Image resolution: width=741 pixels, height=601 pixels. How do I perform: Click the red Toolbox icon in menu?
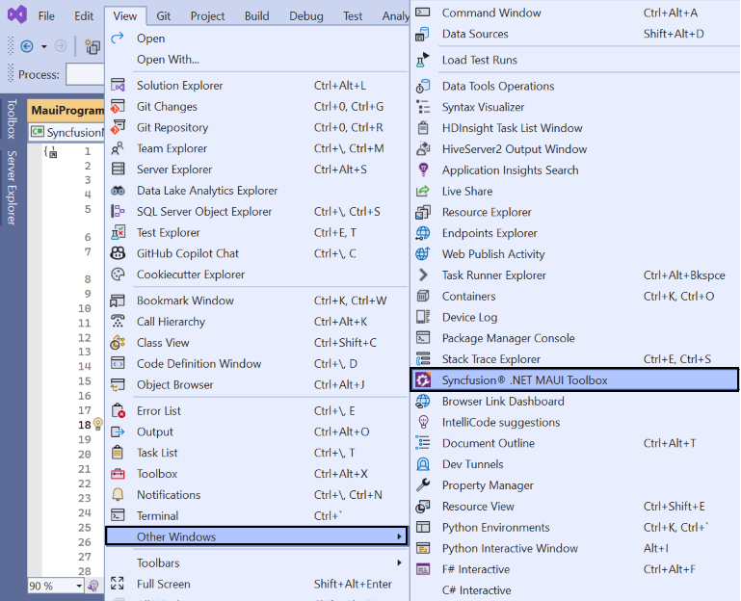tap(118, 474)
